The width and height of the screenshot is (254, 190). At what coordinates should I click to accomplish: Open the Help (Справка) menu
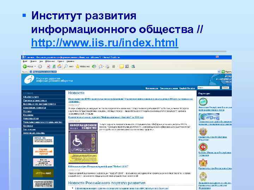click(x=70, y=61)
